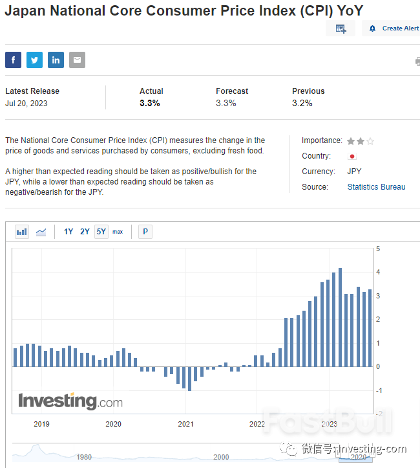Open the Statistics Bureau source link
Image resolution: width=420 pixels, height=468 pixels.
(376, 187)
